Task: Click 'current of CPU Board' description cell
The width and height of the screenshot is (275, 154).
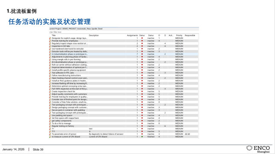Action: (x=98, y=137)
